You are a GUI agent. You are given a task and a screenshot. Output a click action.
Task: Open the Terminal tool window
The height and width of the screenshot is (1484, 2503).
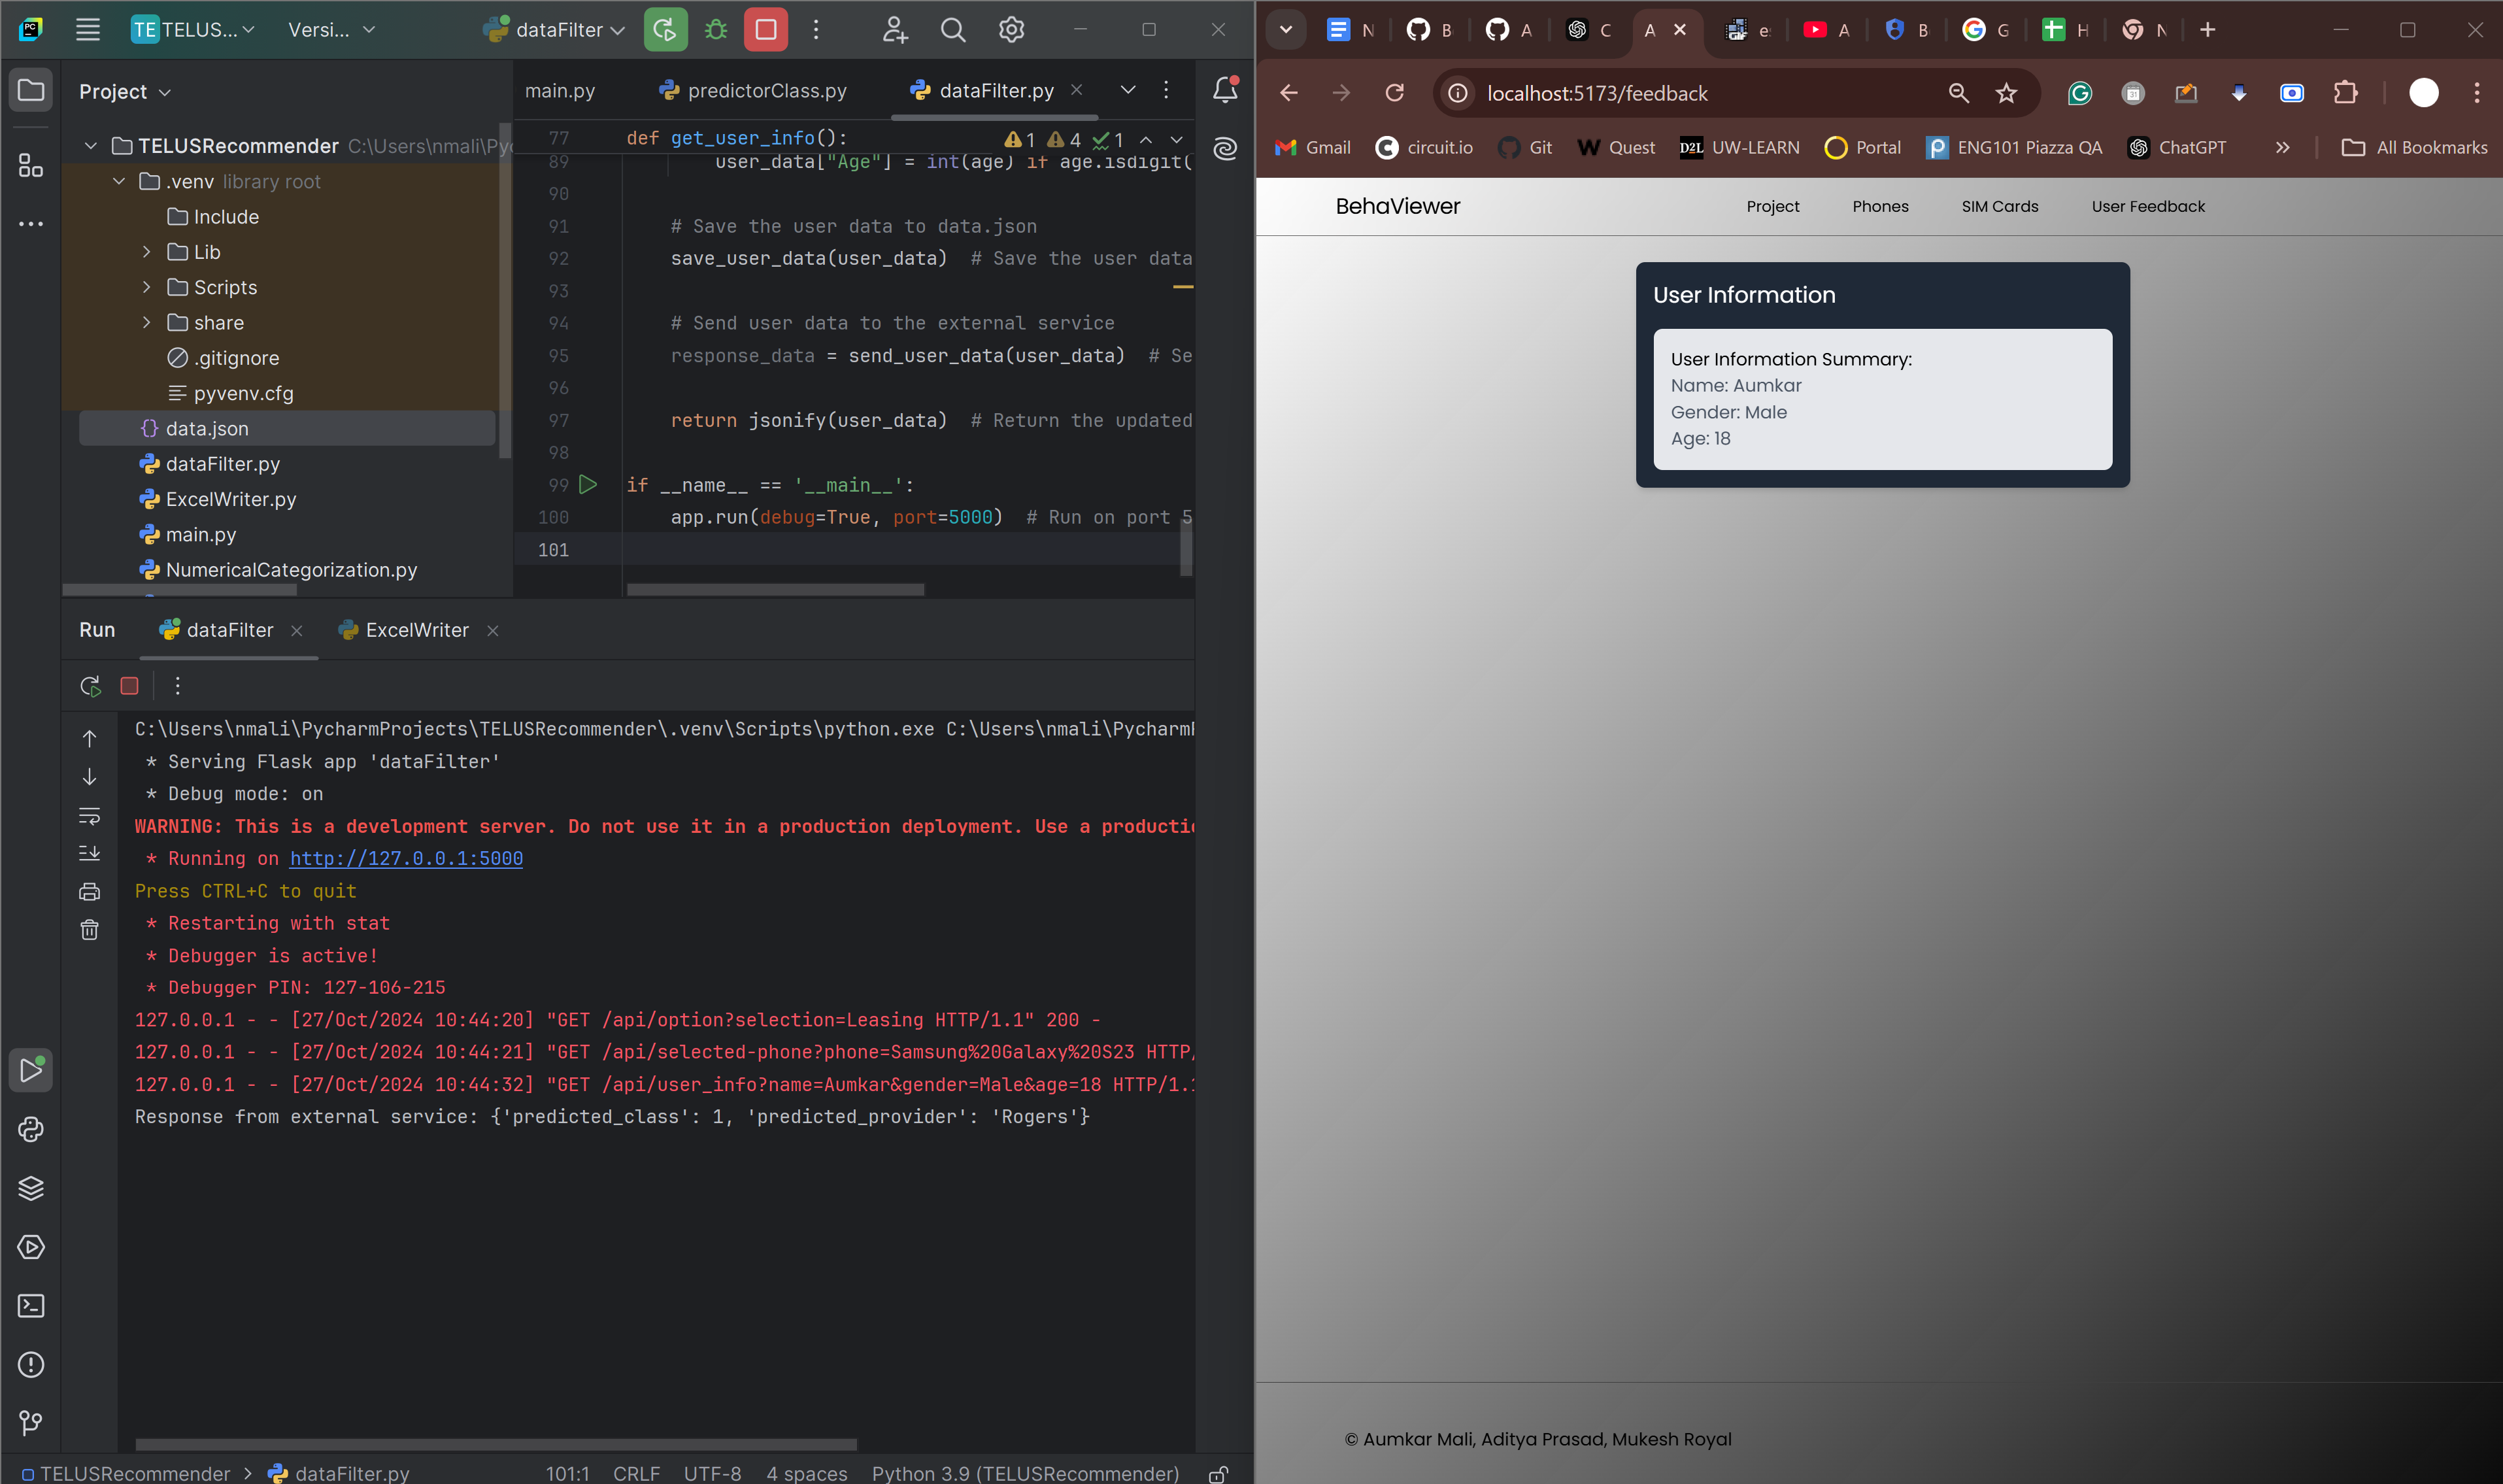31,1306
